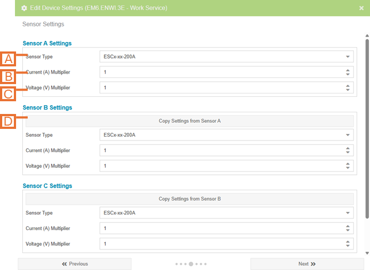The width and height of the screenshot is (370, 270).
Task: Decrease Sensor C Current multiplier with down arrow
Action: 348,230
